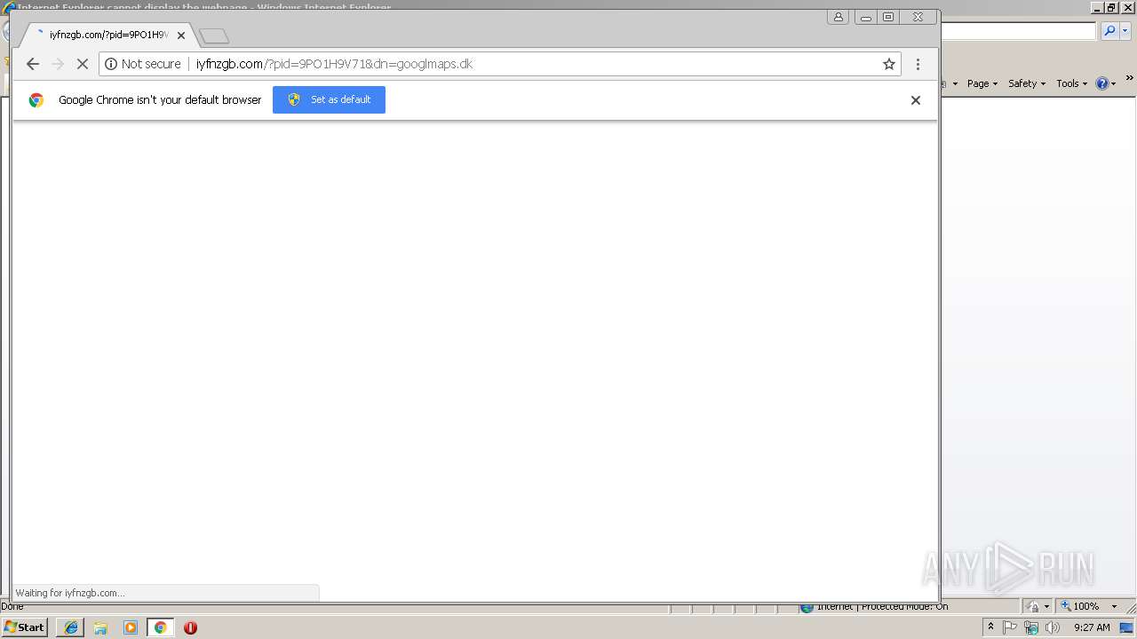Expand the IE search provider dropdown
Image resolution: width=1137 pixels, height=639 pixels.
coord(1125,31)
